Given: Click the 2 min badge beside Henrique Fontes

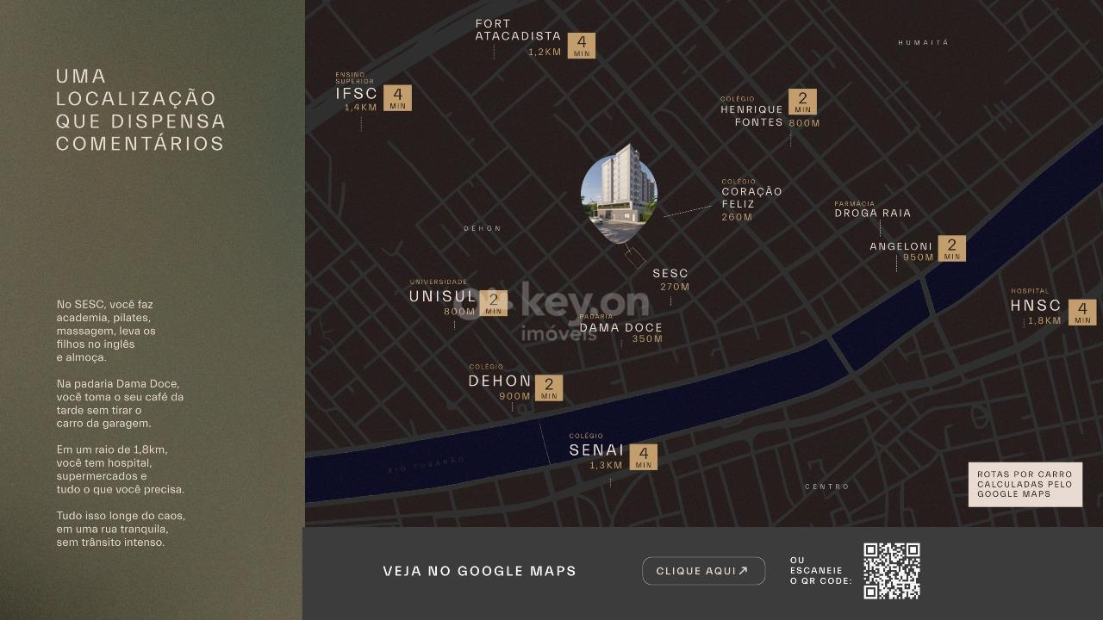Looking at the screenshot, I should pyautogui.click(x=802, y=102).
